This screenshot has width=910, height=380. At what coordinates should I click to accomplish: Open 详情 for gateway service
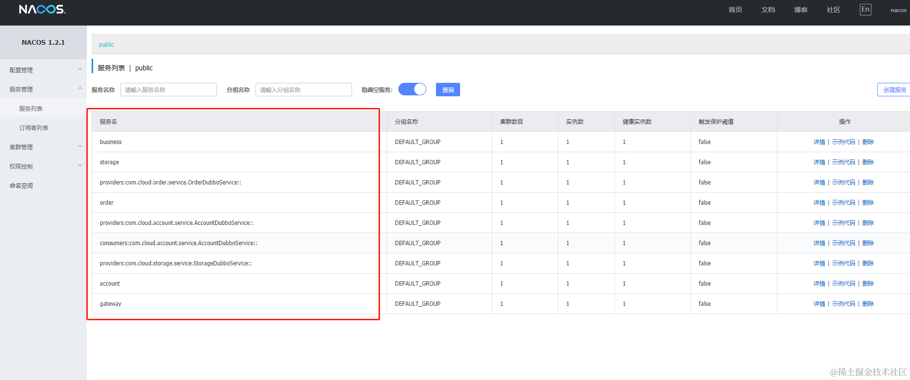(x=819, y=304)
